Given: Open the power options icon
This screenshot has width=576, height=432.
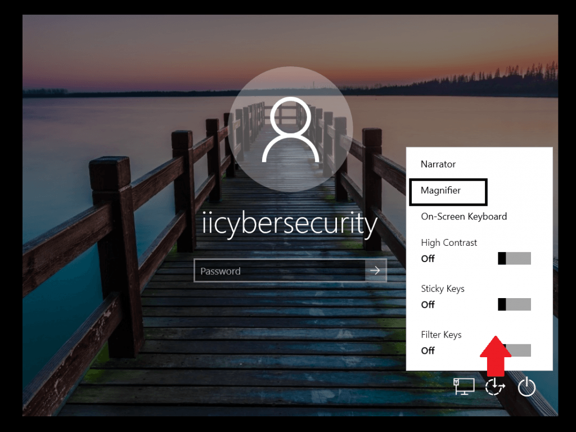Looking at the screenshot, I should pyautogui.click(x=526, y=386).
